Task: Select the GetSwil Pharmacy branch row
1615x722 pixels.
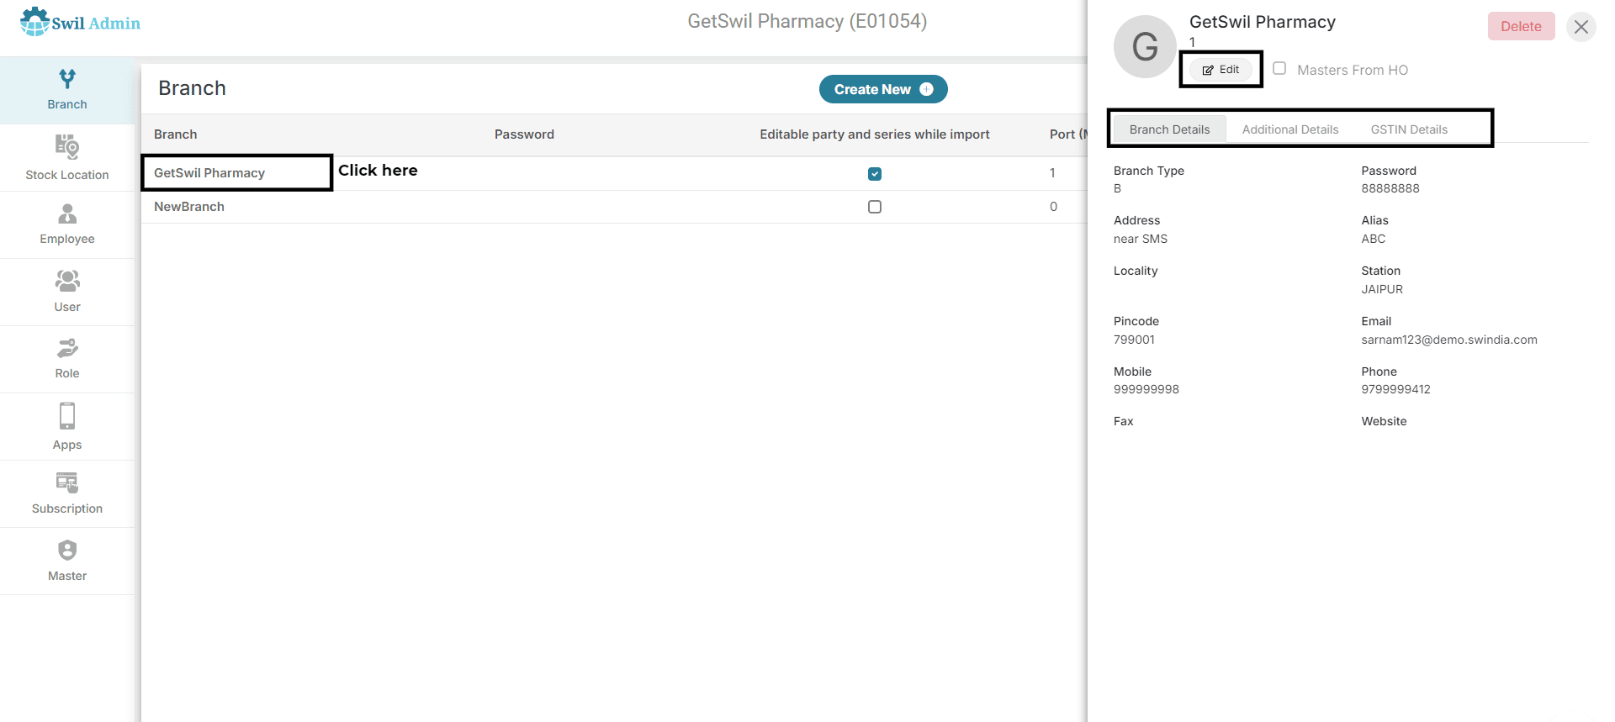Action: tap(614, 173)
